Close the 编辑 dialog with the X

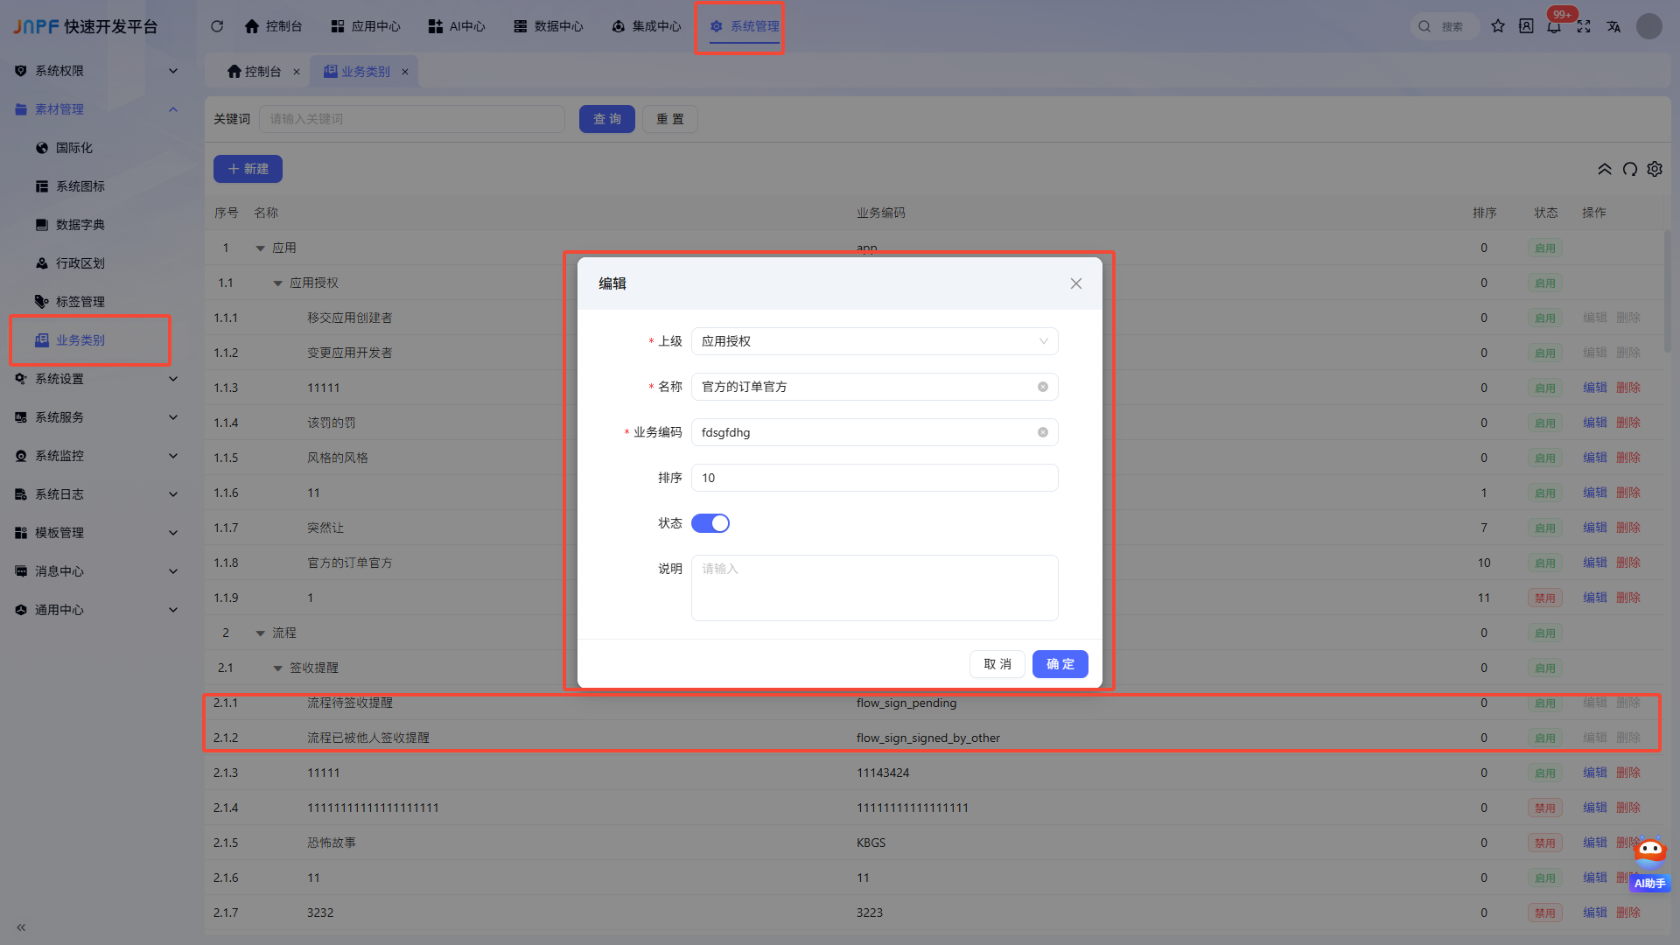[1076, 283]
